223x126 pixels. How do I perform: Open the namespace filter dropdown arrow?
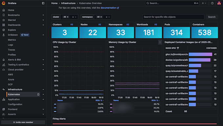click(x=109, y=17)
